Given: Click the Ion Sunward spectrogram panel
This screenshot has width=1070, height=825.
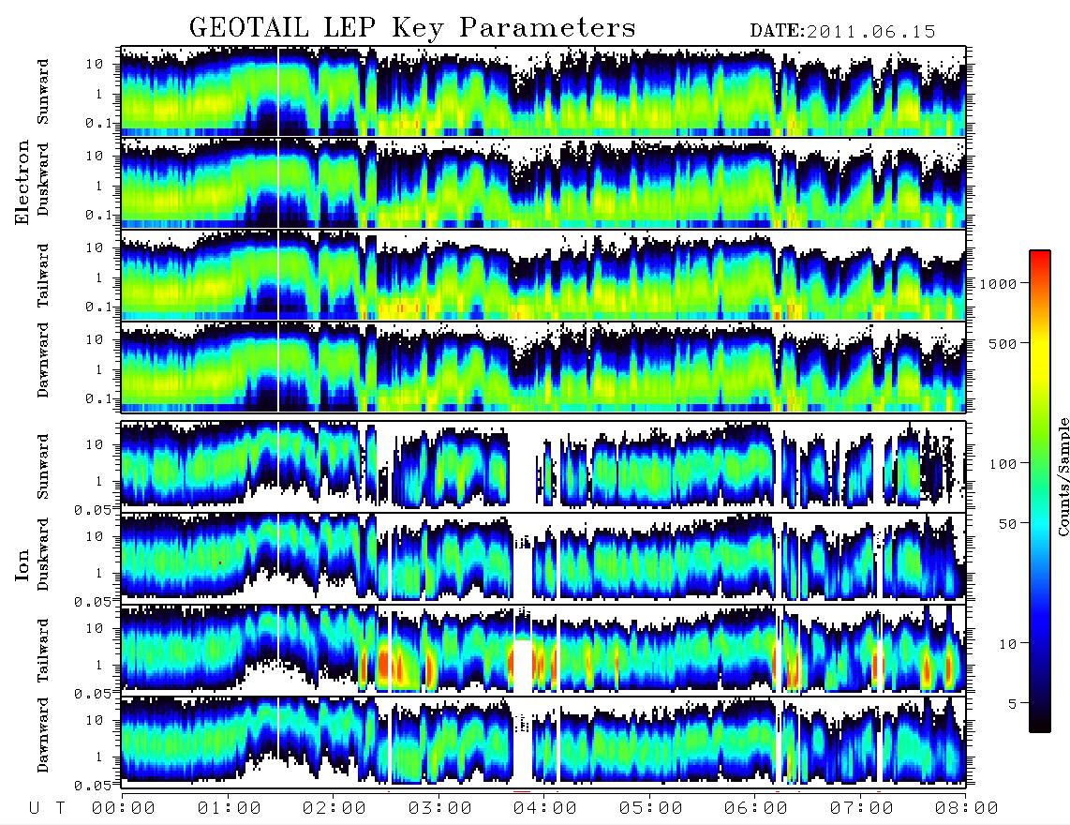Looking at the screenshot, I should 543,466.
